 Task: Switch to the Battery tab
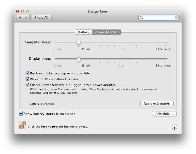click(83, 32)
